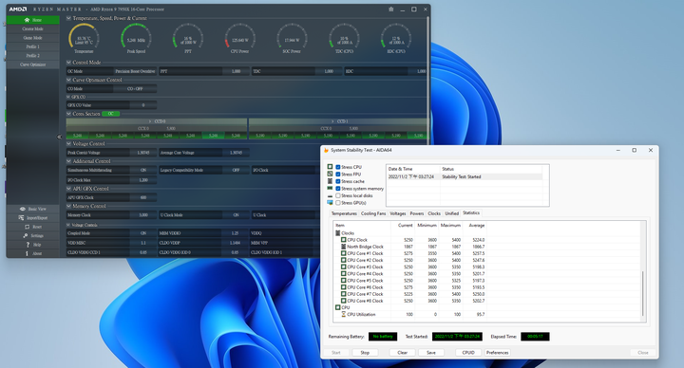This screenshot has height=368, width=684.
Task: Open the Powers tab
Action: [417, 213]
